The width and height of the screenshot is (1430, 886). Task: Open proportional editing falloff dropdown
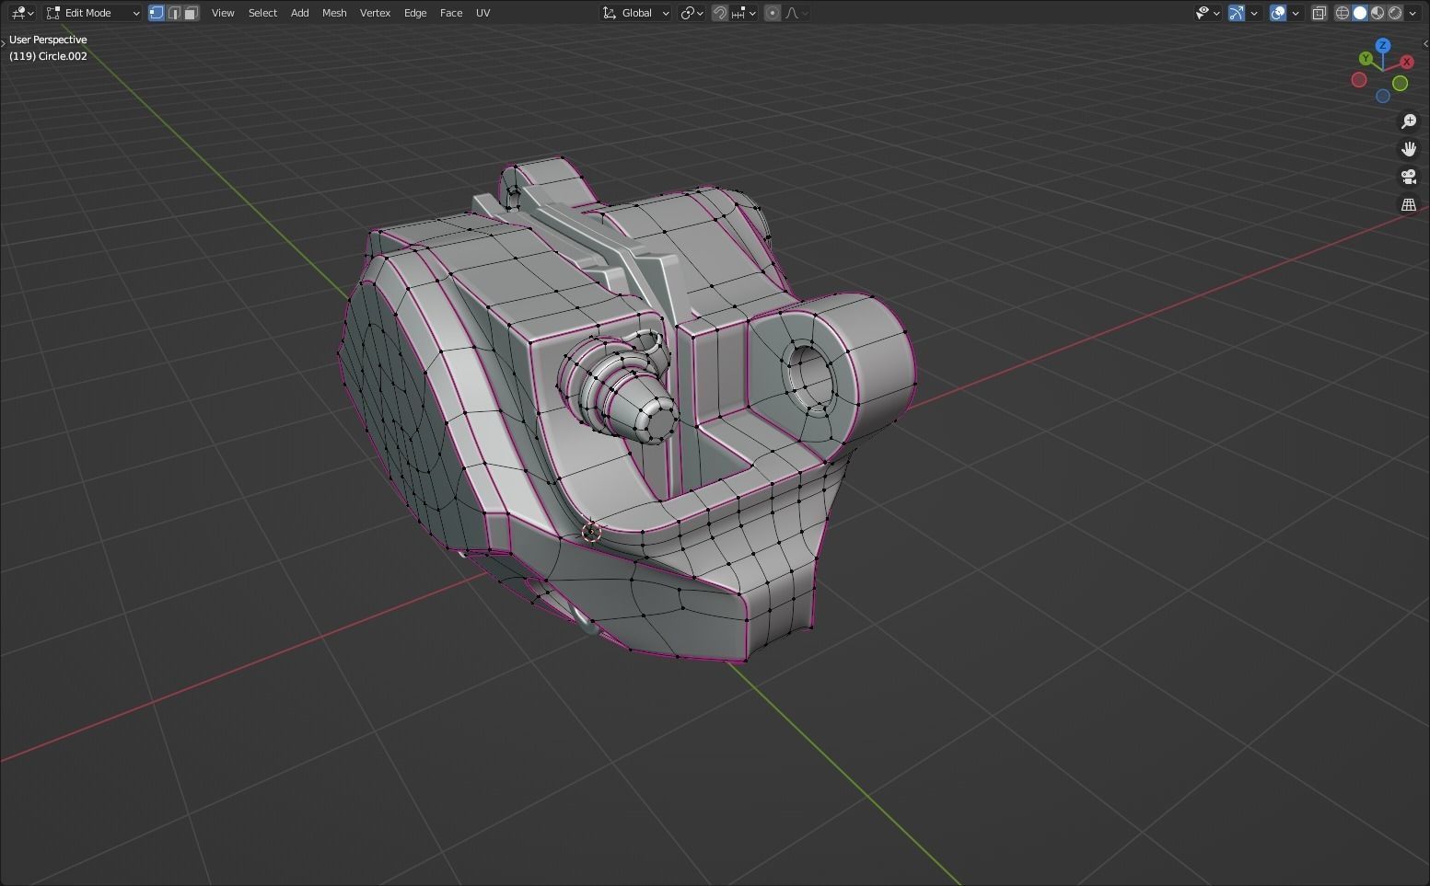pos(796,13)
